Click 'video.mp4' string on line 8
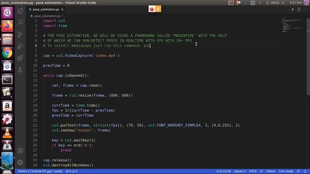Screen dimensions: 310x174 click(x=106, y=56)
